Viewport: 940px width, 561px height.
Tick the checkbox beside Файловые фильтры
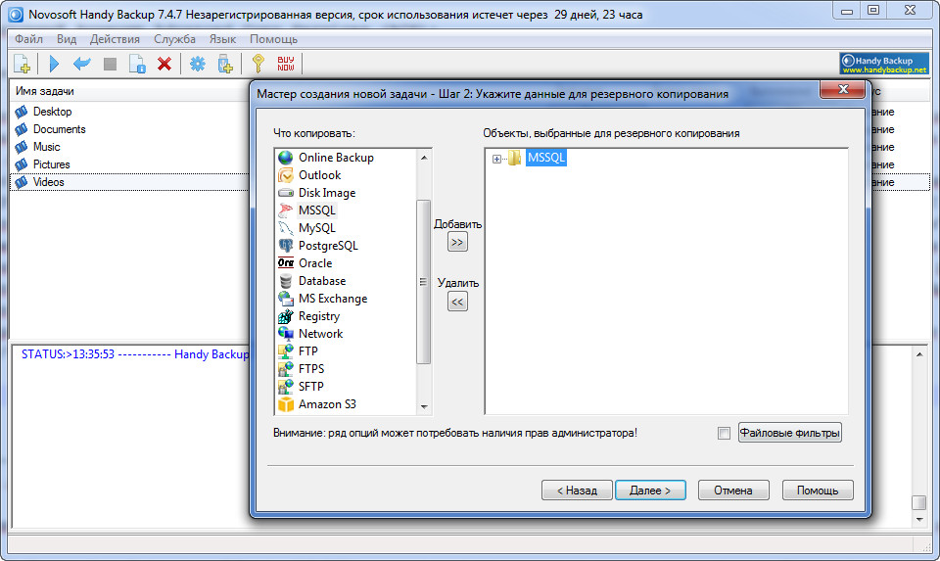click(x=724, y=433)
